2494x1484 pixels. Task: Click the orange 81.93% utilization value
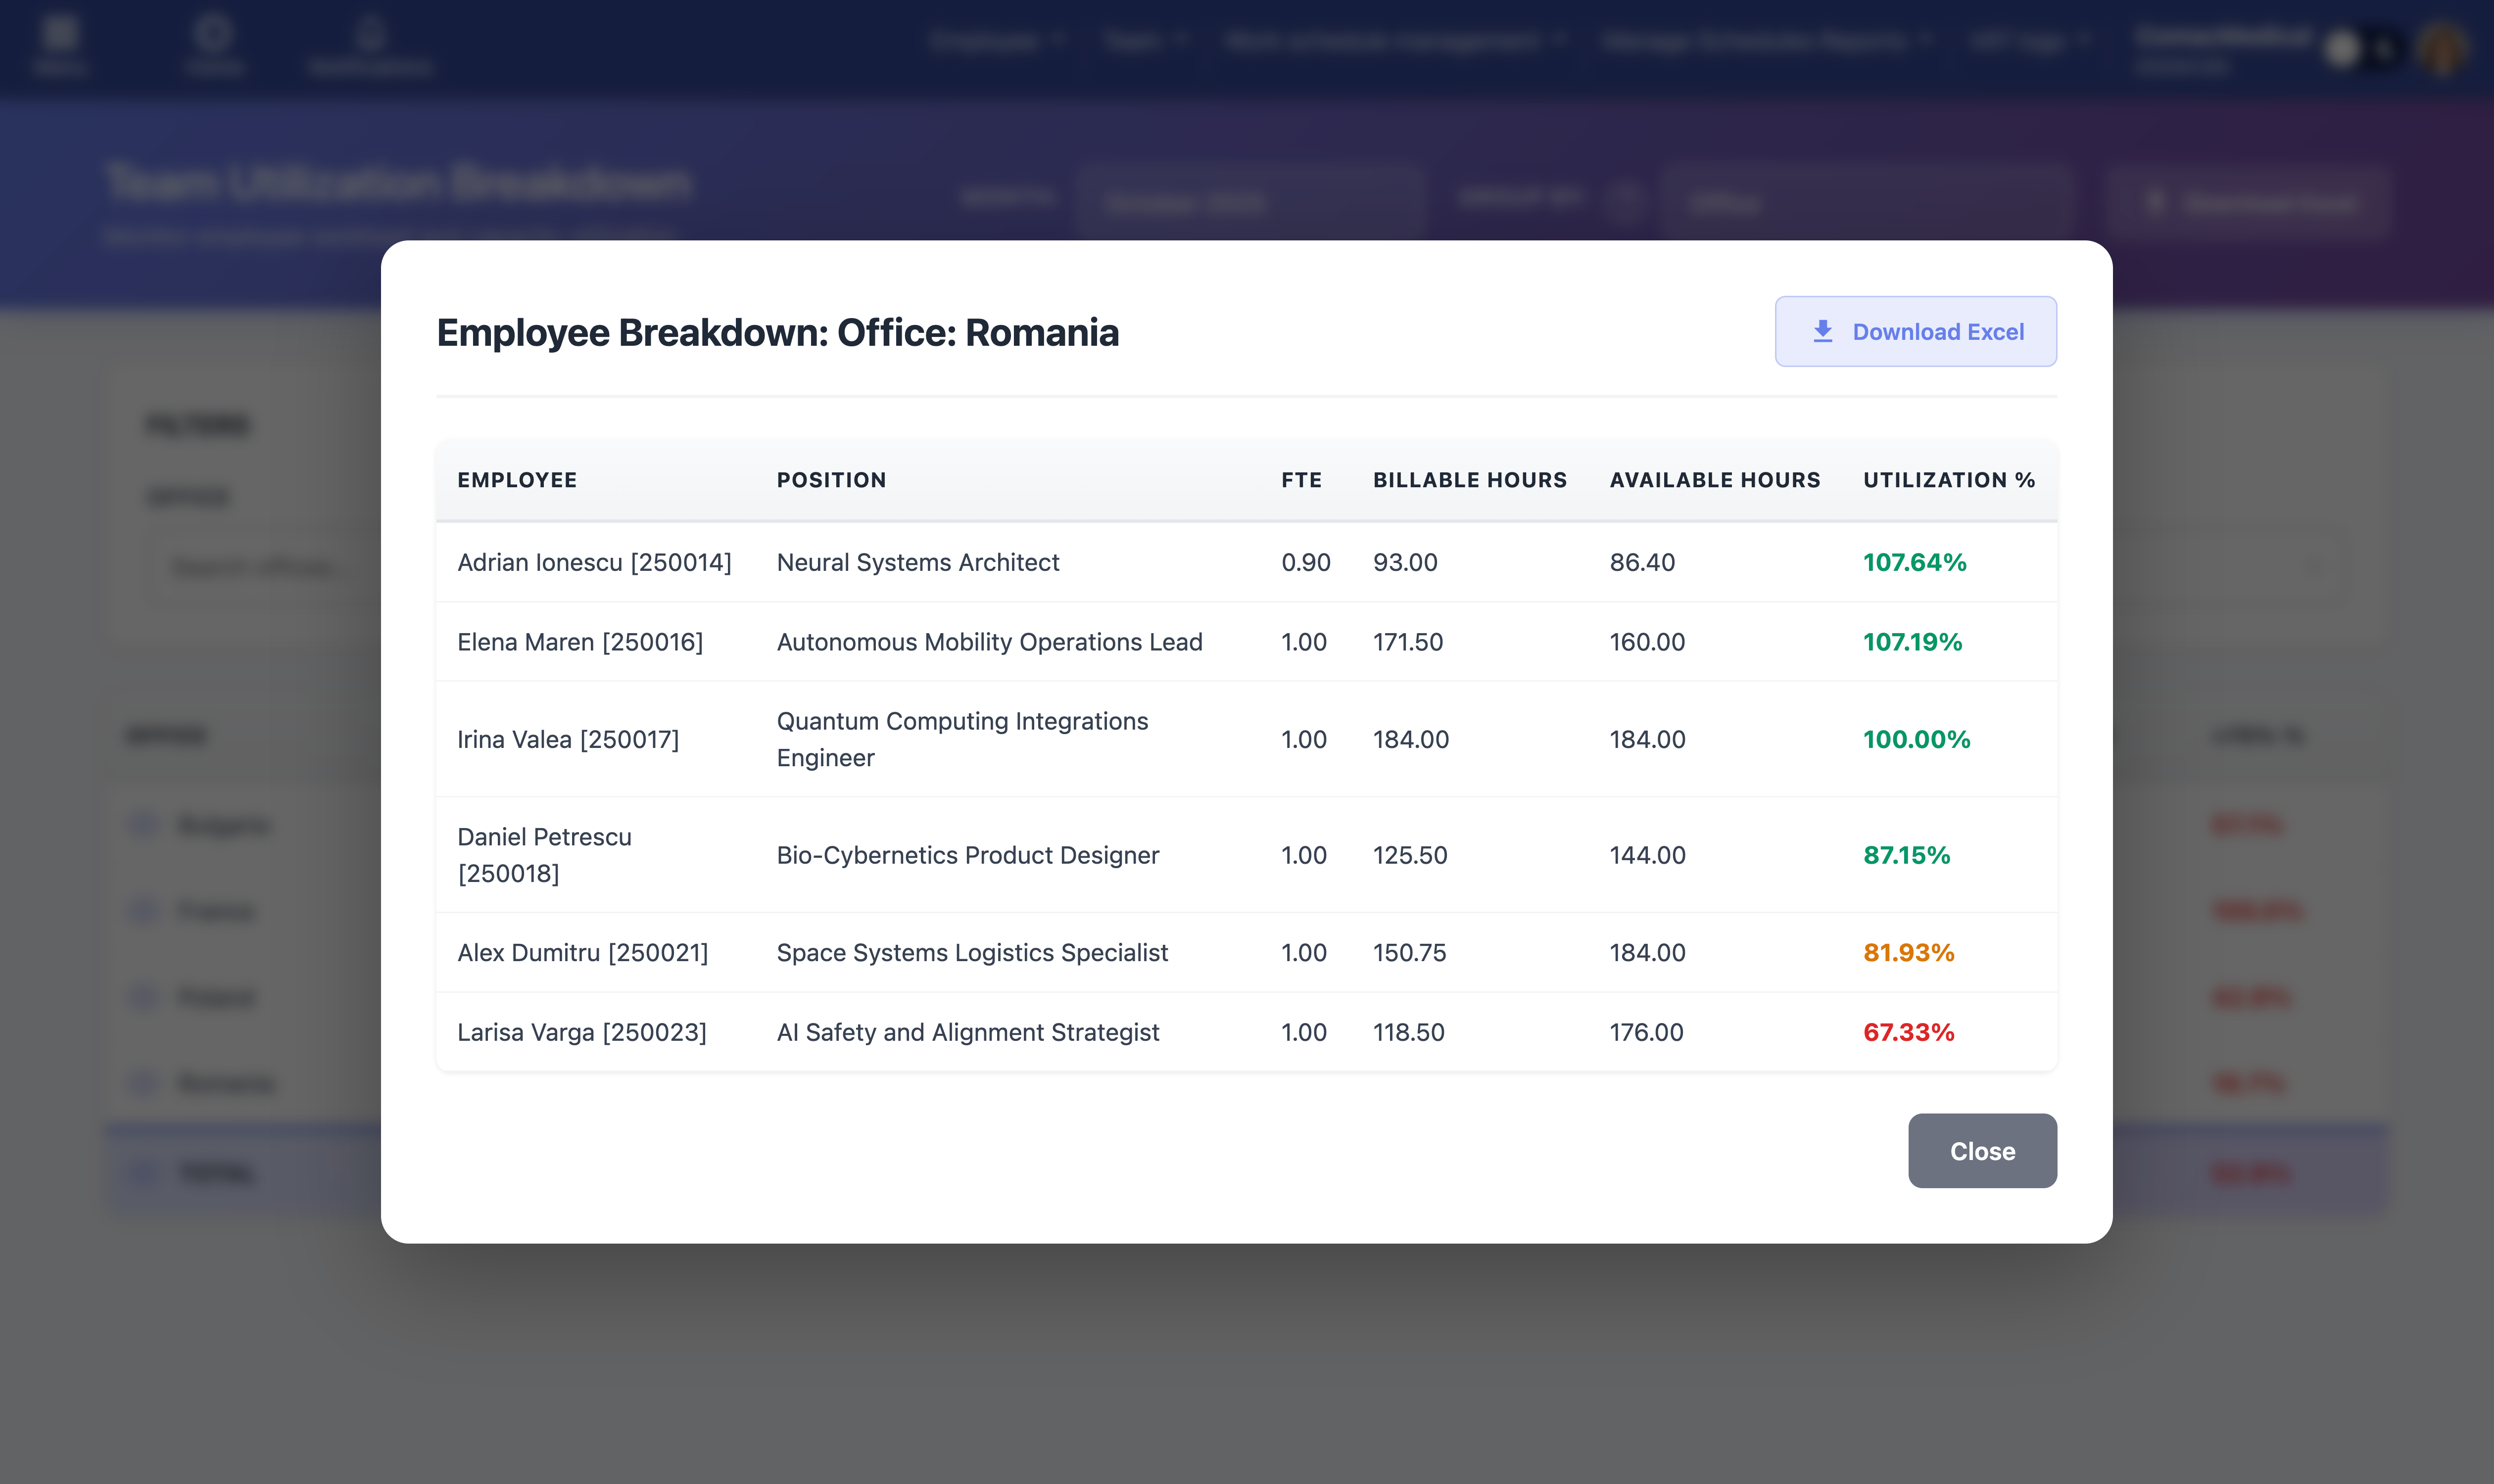(1908, 953)
